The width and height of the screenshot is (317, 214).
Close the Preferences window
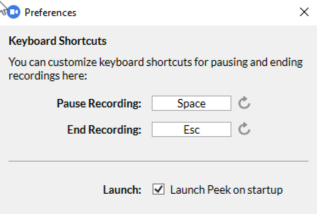coord(304,12)
